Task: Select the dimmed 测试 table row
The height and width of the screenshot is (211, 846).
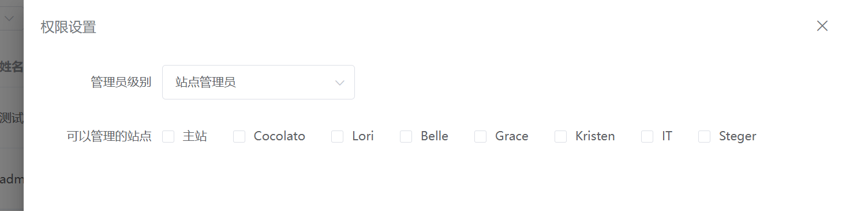Action: coord(12,118)
